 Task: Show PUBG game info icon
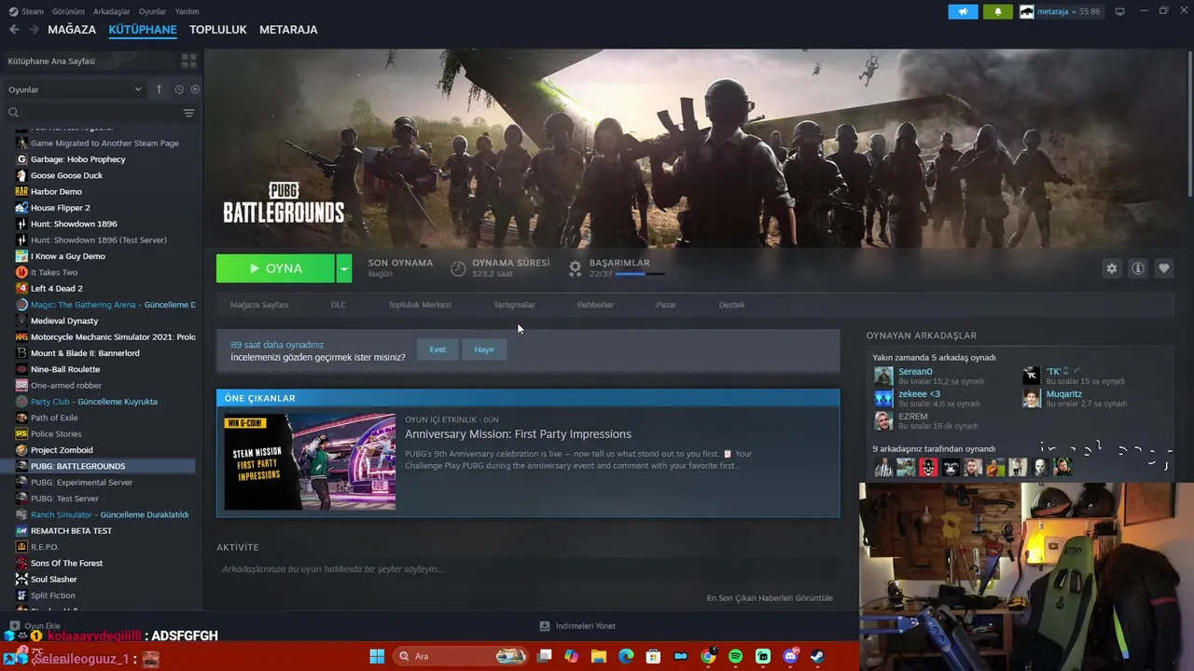point(1137,268)
